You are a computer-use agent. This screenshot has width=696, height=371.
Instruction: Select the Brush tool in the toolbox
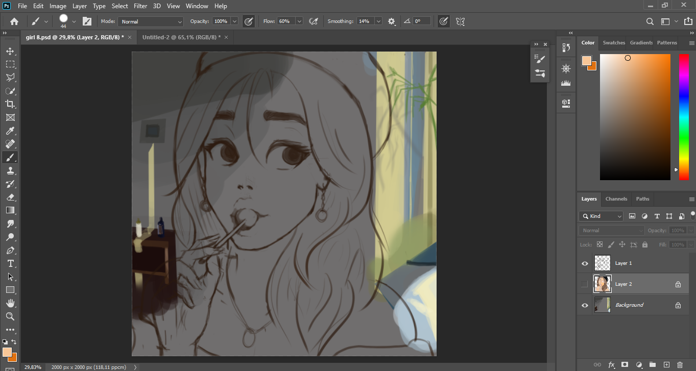click(x=10, y=157)
